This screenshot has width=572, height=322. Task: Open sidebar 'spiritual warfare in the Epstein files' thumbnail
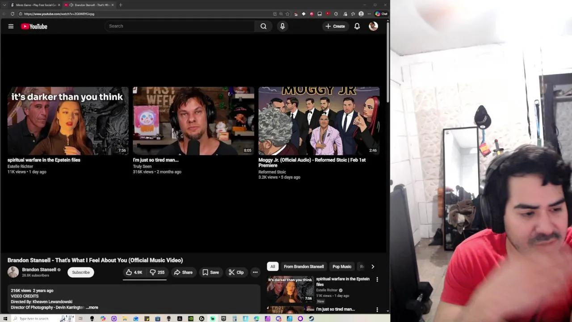point(290,289)
